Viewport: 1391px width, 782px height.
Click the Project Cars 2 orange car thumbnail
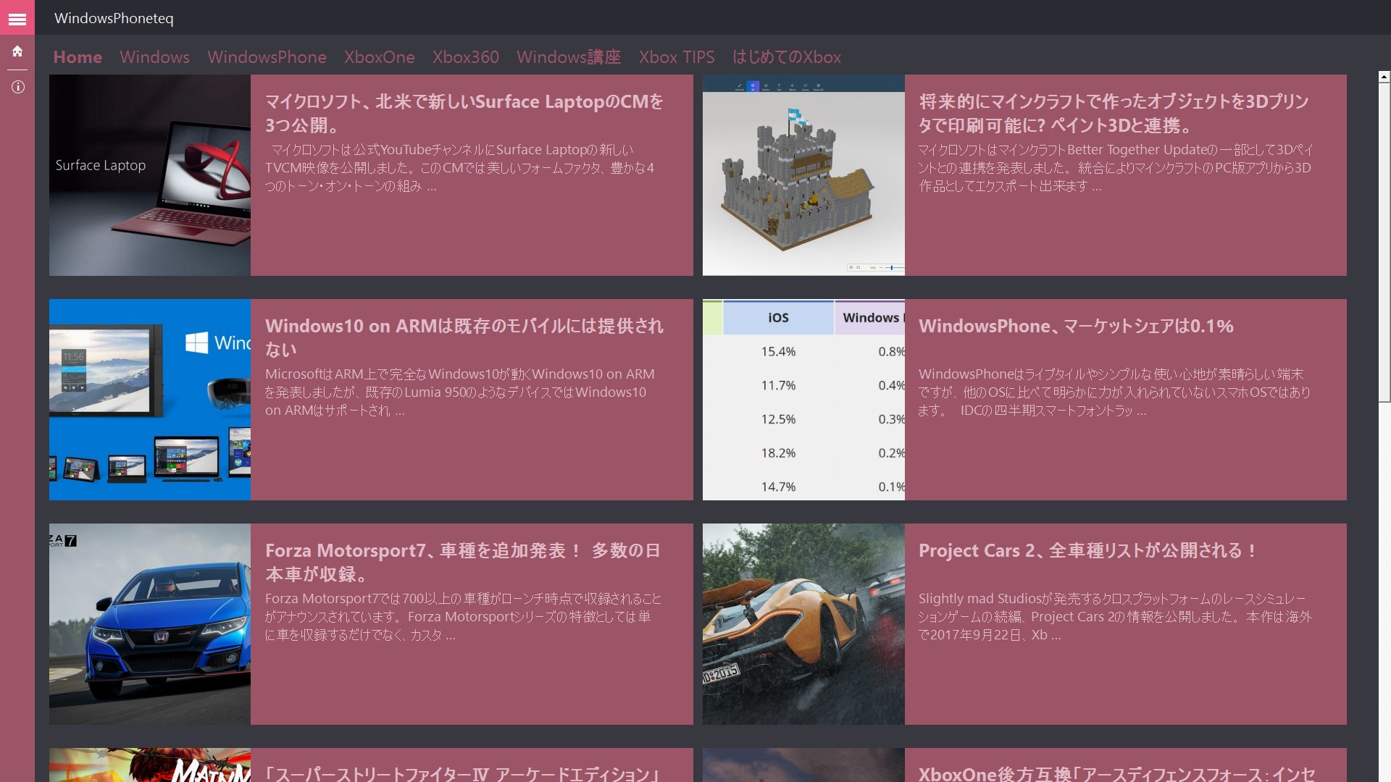click(x=803, y=624)
